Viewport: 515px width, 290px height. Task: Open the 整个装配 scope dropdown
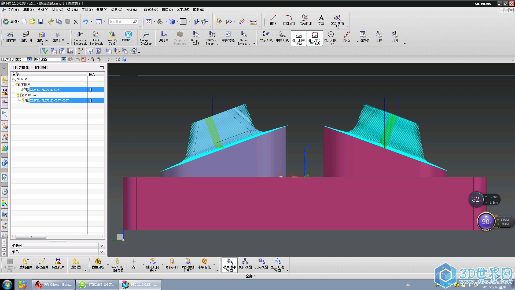point(64,59)
